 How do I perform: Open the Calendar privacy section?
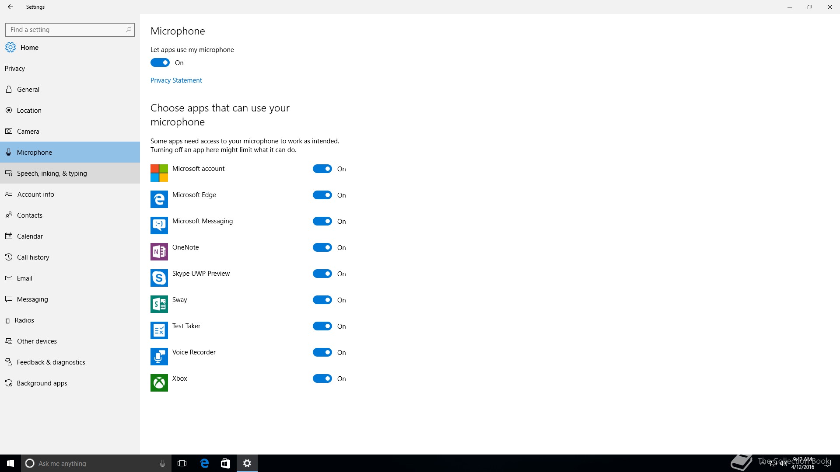(x=70, y=236)
